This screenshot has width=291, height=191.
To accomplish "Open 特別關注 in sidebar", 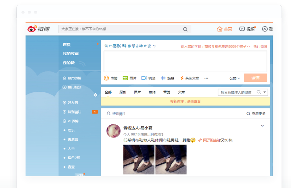I will tap(72, 112).
